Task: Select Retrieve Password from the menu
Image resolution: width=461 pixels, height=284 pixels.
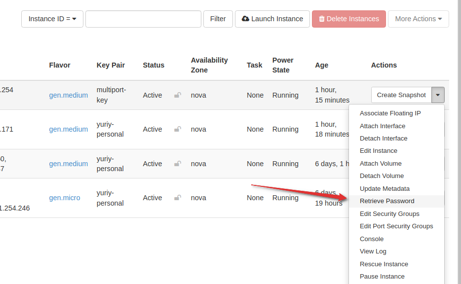Action: click(x=387, y=201)
